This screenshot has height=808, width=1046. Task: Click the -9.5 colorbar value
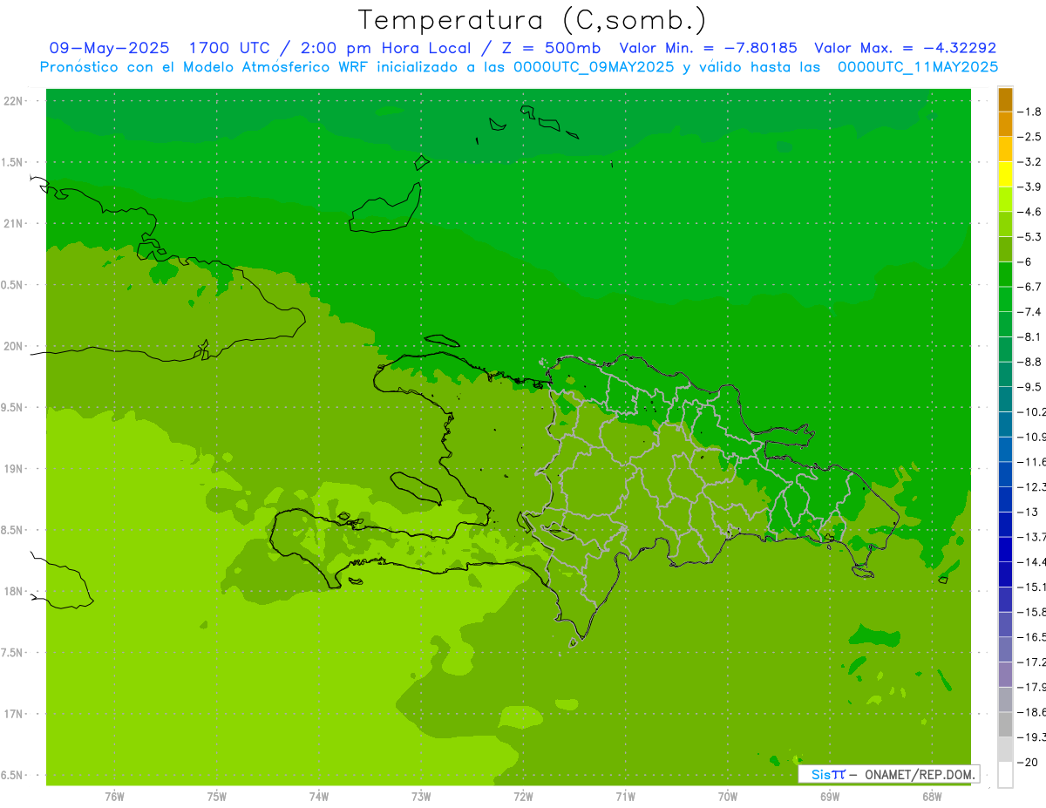click(1030, 387)
